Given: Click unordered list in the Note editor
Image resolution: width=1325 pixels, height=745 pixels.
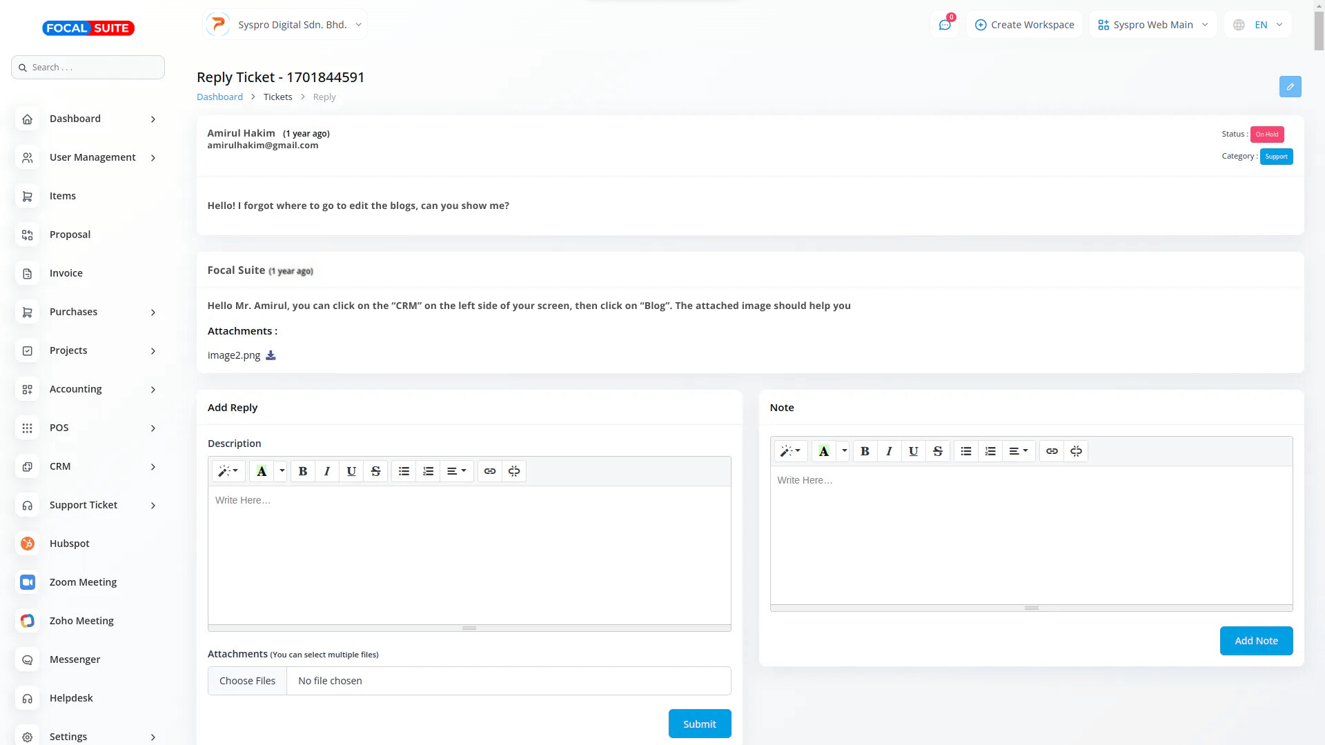Looking at the screenshot, I should [966, 451].
